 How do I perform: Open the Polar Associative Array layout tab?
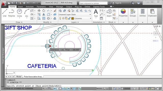33,77
